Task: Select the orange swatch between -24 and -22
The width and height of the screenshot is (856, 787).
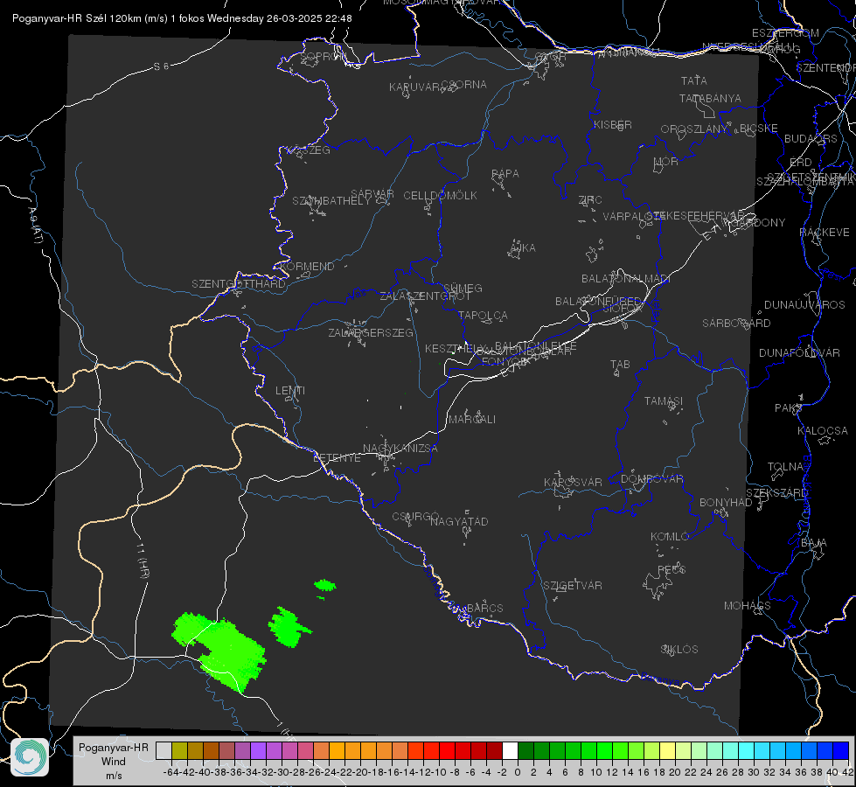Action: pos(337,750)
